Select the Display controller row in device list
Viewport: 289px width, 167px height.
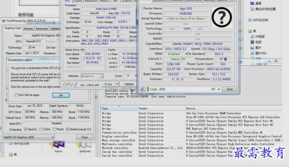191,137
